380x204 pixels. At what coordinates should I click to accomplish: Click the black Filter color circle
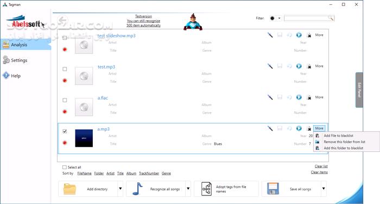[x=273, y=18]
